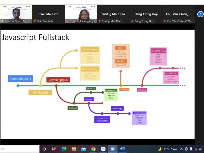Open Microsoft Word in the taskbar
The width and height of the screenshot is (204, 153).
(x=122, y=149)
